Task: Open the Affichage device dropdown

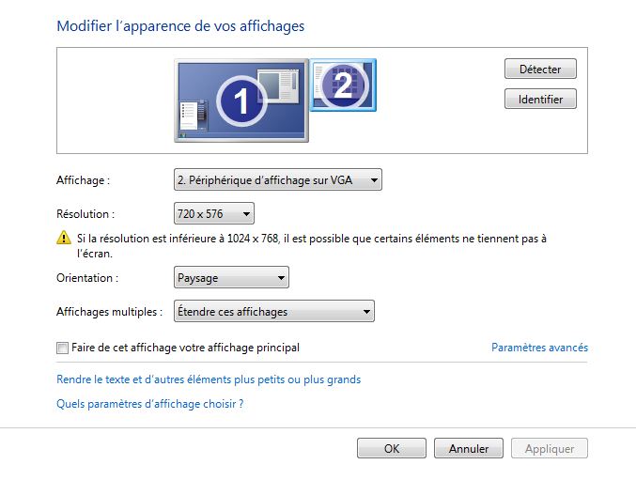Action: (277, 180)
